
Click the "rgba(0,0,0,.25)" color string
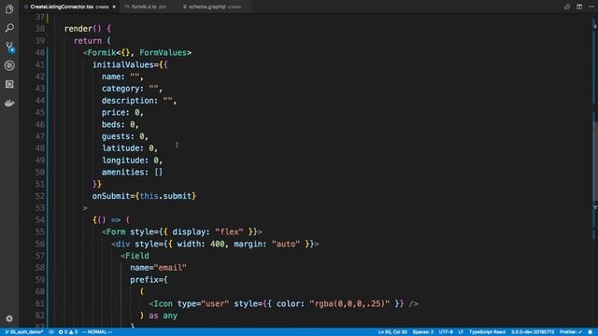click(349, 304)
